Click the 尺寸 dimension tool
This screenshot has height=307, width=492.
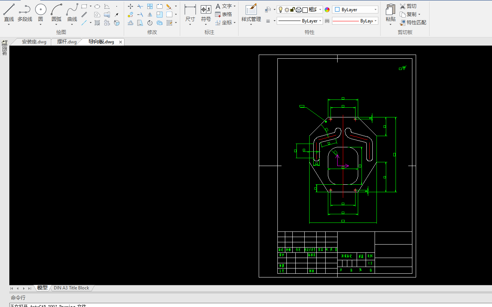(190, 10)
